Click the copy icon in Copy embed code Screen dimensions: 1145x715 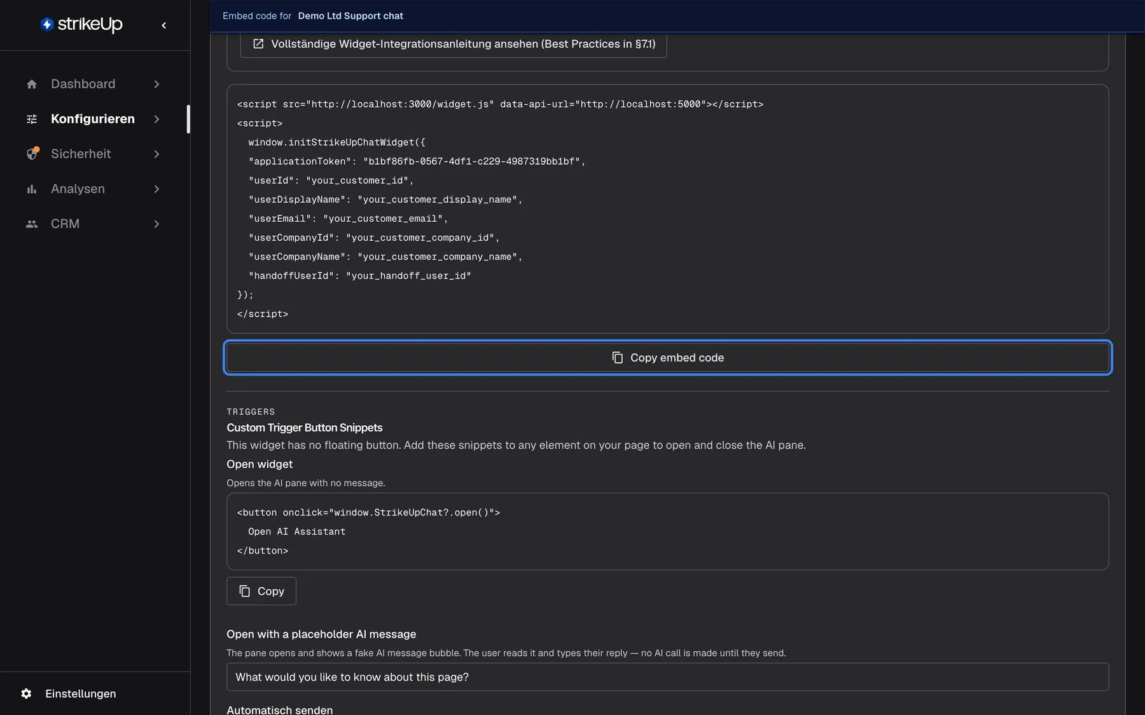[x=617, y=358]
